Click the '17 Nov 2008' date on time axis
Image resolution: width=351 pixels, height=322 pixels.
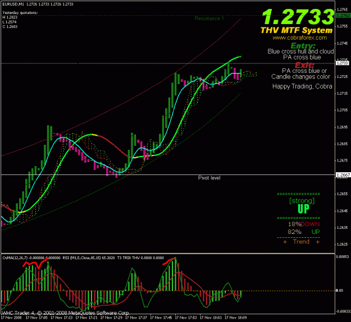pos(11,318)
